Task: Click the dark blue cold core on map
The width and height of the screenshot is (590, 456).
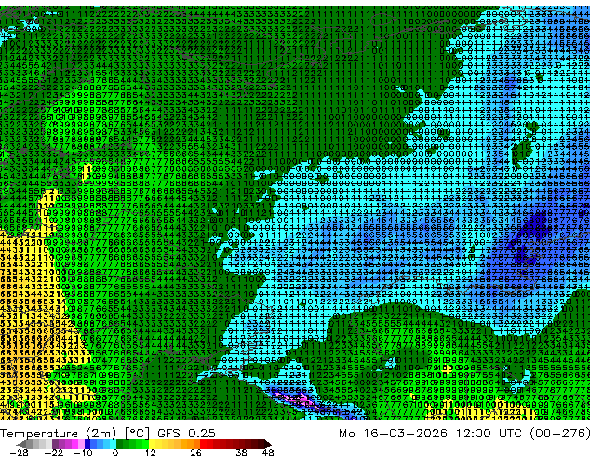Action: [535, 226]
